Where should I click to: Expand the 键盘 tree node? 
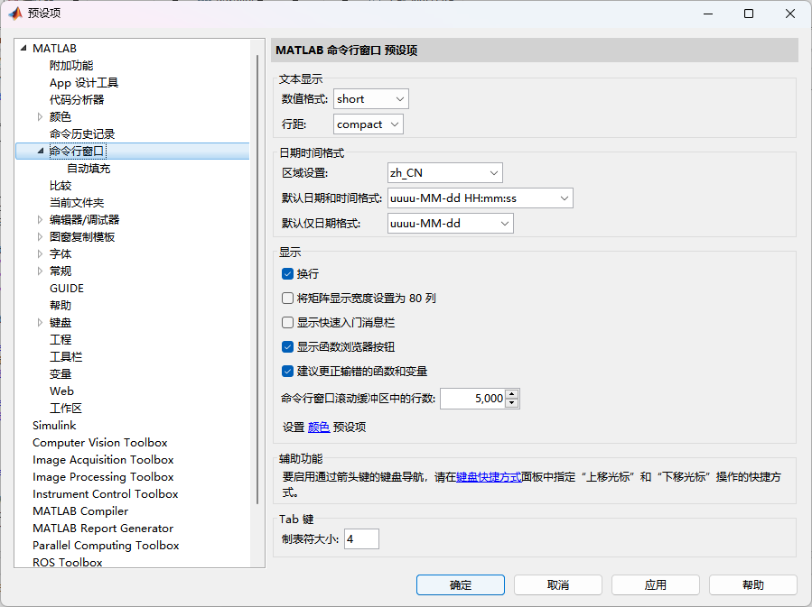pos(40,323)
